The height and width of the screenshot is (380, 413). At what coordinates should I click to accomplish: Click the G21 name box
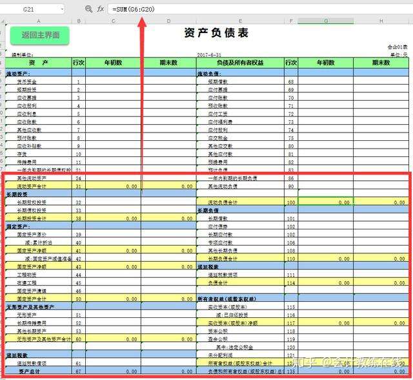(x=28, y=10)
